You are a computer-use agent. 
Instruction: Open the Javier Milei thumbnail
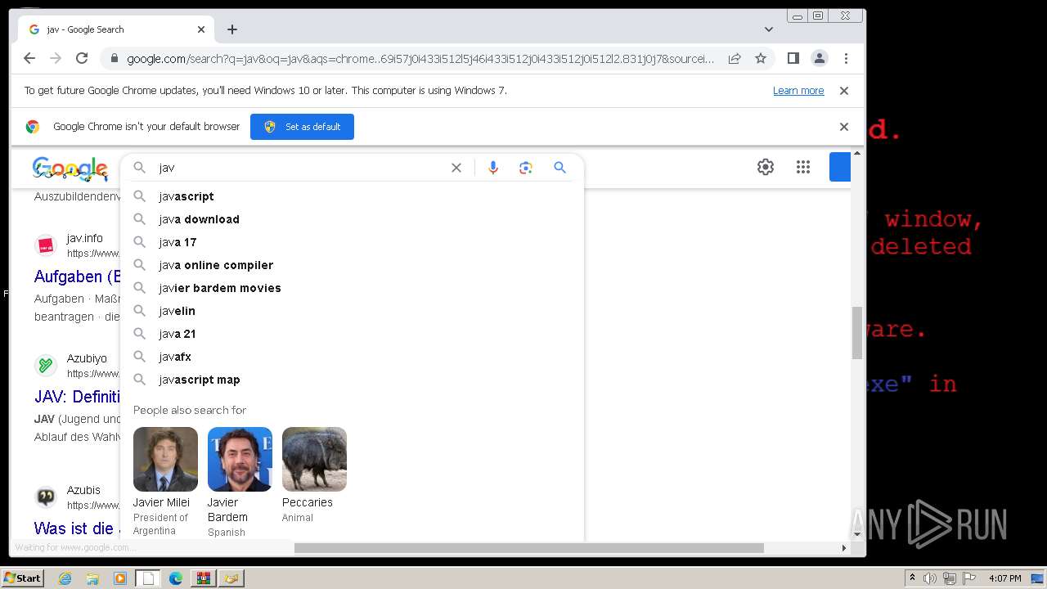165,459
